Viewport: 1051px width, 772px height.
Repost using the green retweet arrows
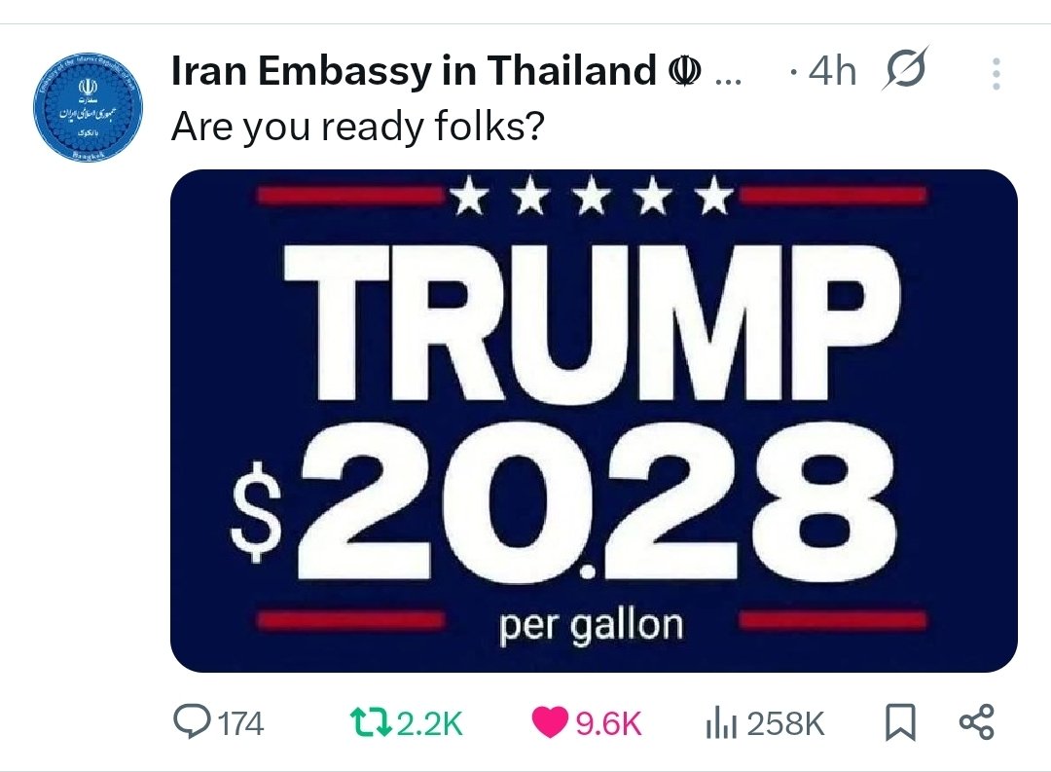point(372,722)
